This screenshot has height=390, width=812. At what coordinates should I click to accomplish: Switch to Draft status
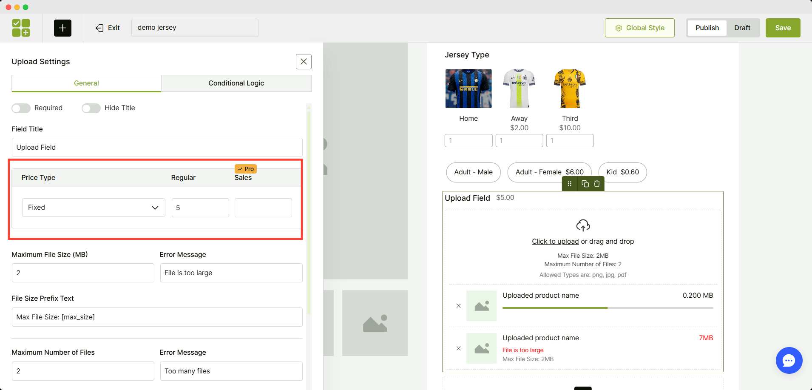(742, 28)
